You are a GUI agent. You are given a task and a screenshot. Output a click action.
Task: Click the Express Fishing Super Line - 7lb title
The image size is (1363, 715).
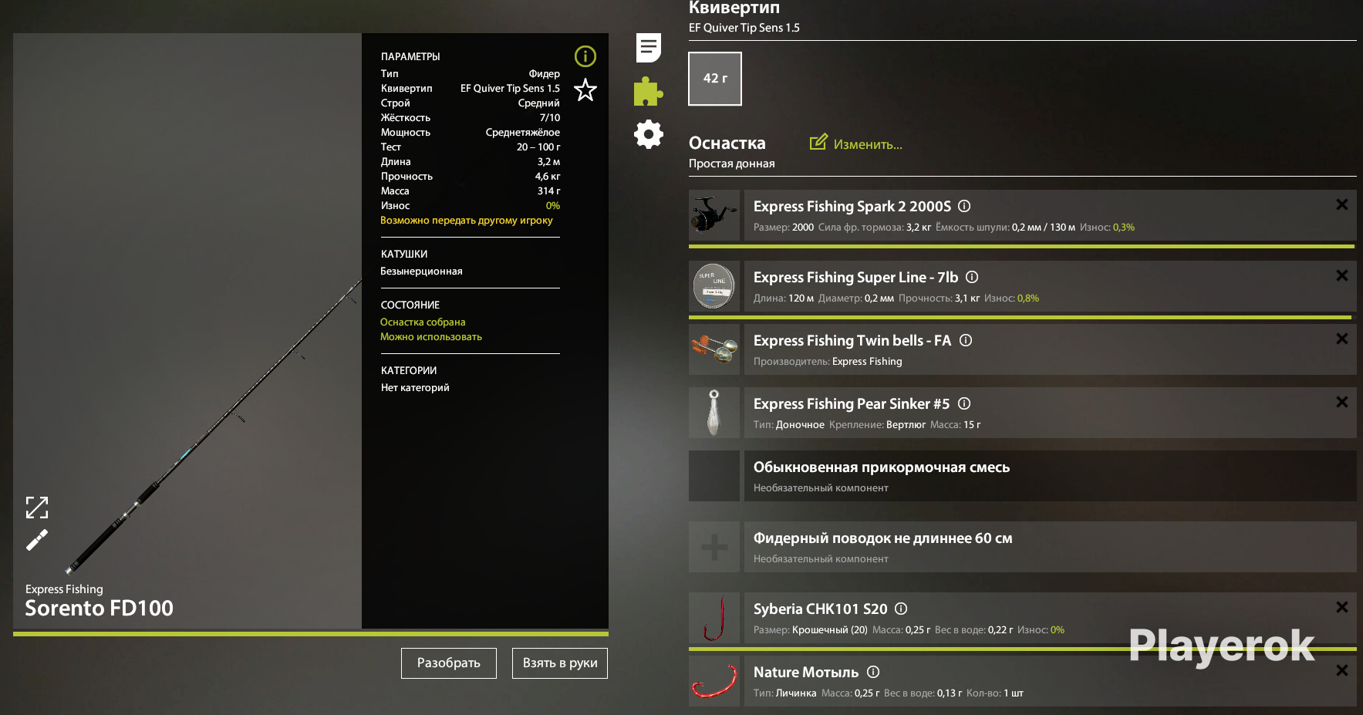coord(856,278)
